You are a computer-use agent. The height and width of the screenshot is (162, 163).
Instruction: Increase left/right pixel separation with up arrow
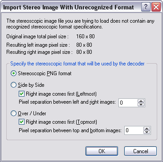point(141,101)
